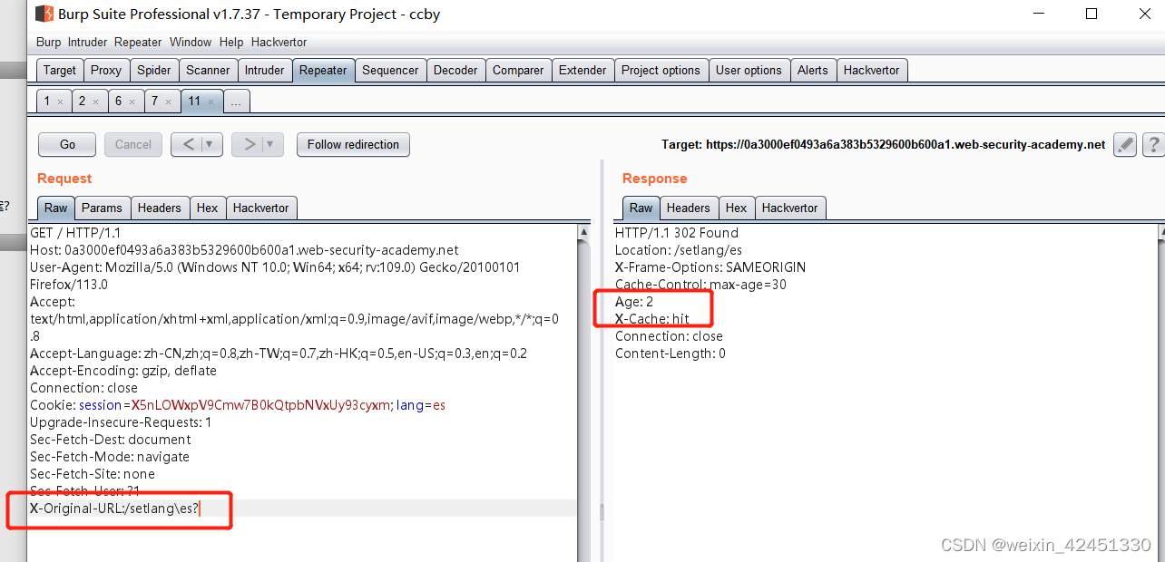The image size is (1165, 562).
Task: Select Response Hackvertor tab
Action: point(789,208)
